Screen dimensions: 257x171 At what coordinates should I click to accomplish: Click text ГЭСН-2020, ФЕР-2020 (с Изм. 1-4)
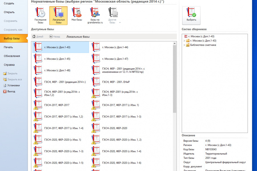(x=122, y=151)
